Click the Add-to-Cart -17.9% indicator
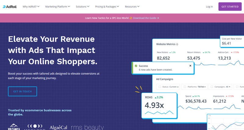This screenshot has height=130, width=244. click(235, 52)
